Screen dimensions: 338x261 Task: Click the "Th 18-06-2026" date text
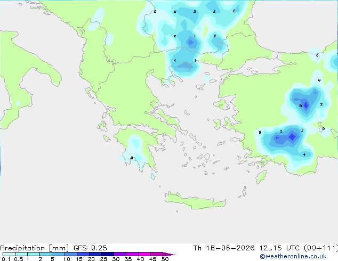tap(224, 248)
